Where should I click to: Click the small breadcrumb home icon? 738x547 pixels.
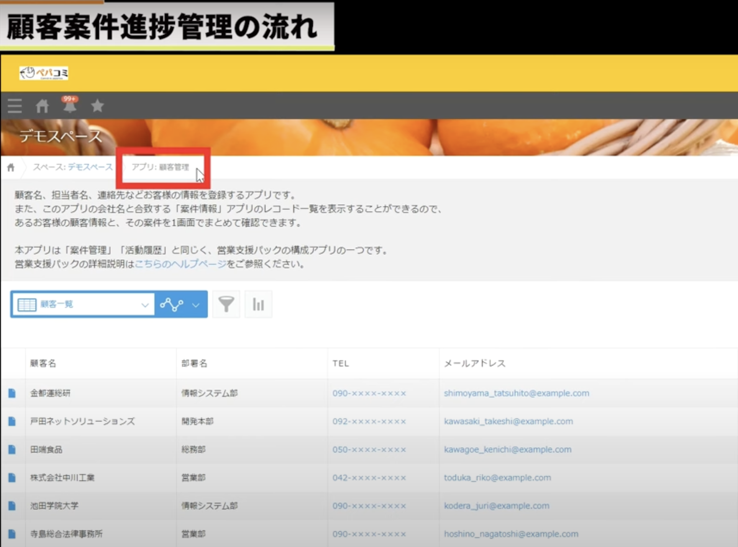coord(11,167)
